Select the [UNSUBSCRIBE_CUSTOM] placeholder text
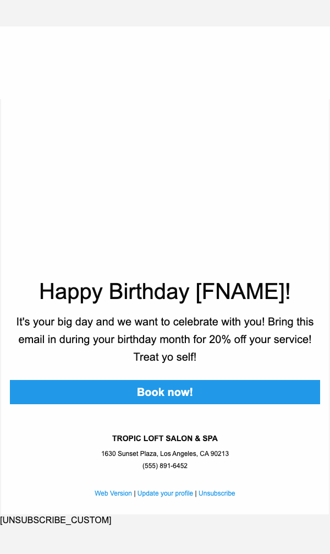The width and height of the screenshot is (330, 554). point(56,520)
